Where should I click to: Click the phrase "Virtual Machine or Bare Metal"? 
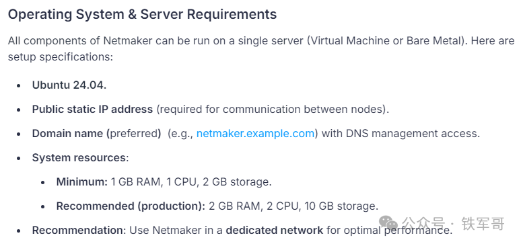(385, 41)
